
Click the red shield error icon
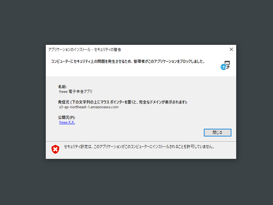[55, 149]
